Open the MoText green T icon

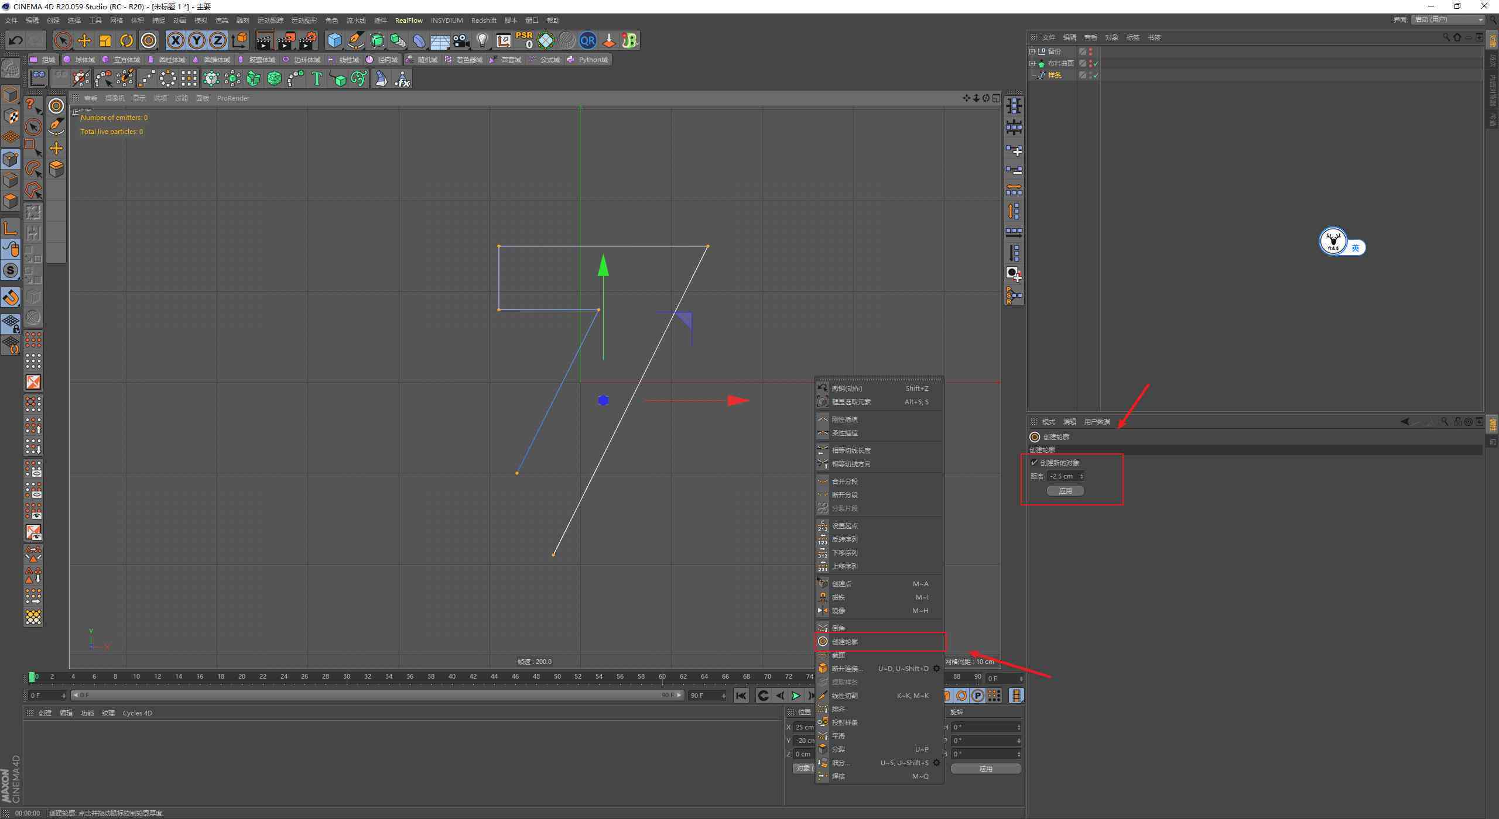[316, 78]
